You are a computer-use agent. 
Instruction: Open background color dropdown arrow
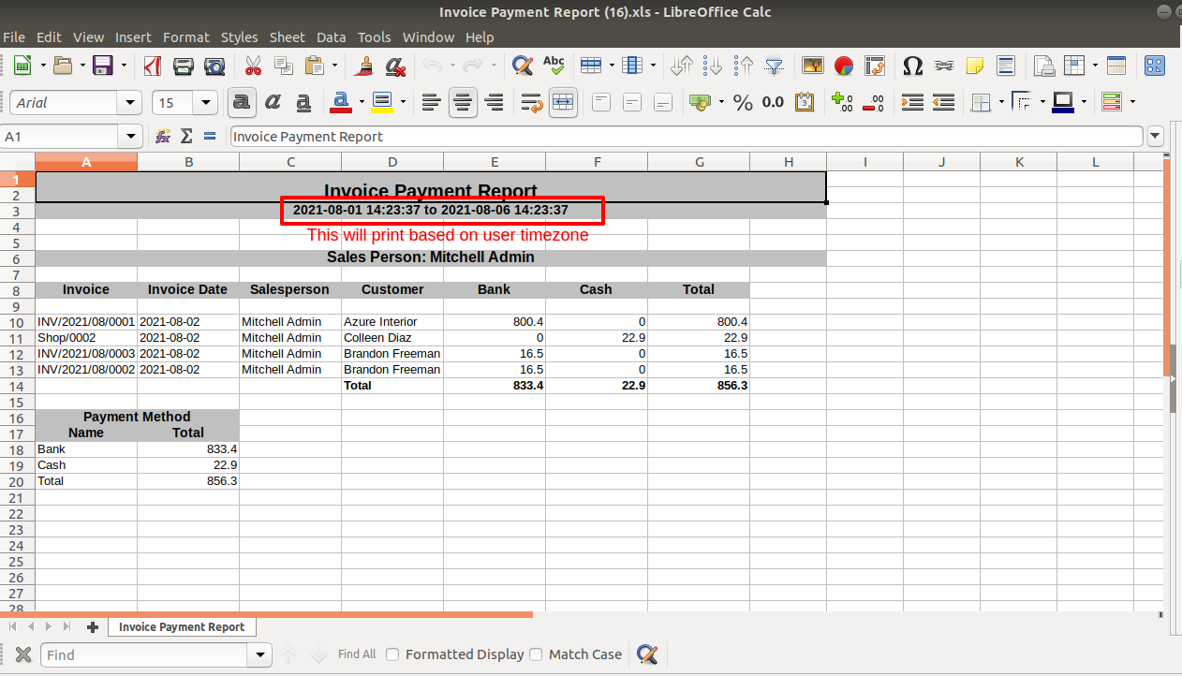403,102
